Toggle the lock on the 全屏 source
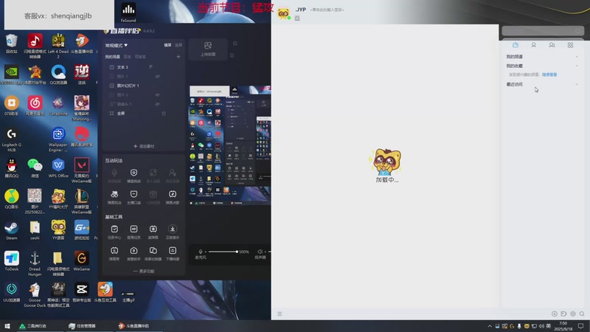This screenshot has height=332, width=590. pos(163,114)
